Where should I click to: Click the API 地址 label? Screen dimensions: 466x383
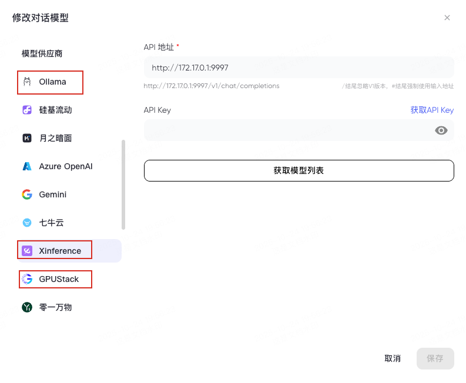tap(159, 47)
